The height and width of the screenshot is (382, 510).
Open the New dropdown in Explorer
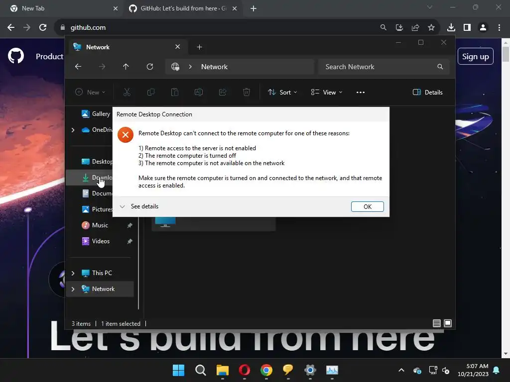pos(90,92)
